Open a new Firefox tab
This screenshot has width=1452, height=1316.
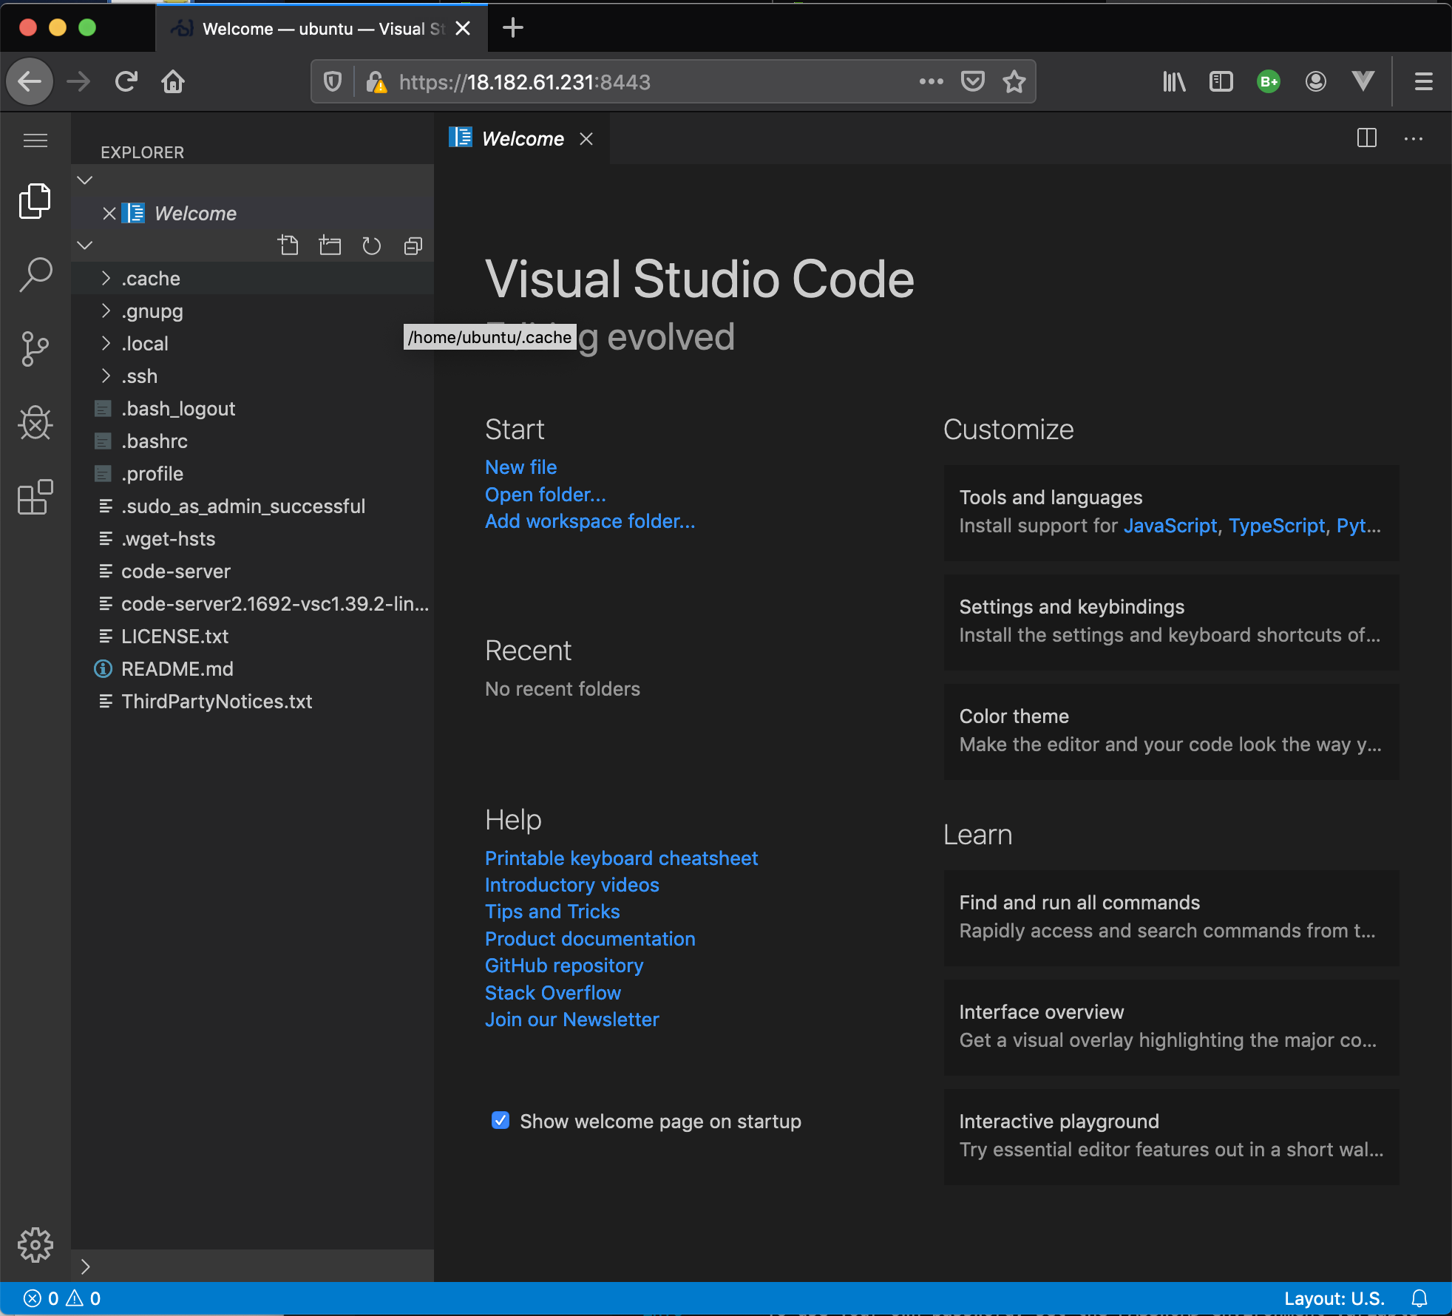512,28
